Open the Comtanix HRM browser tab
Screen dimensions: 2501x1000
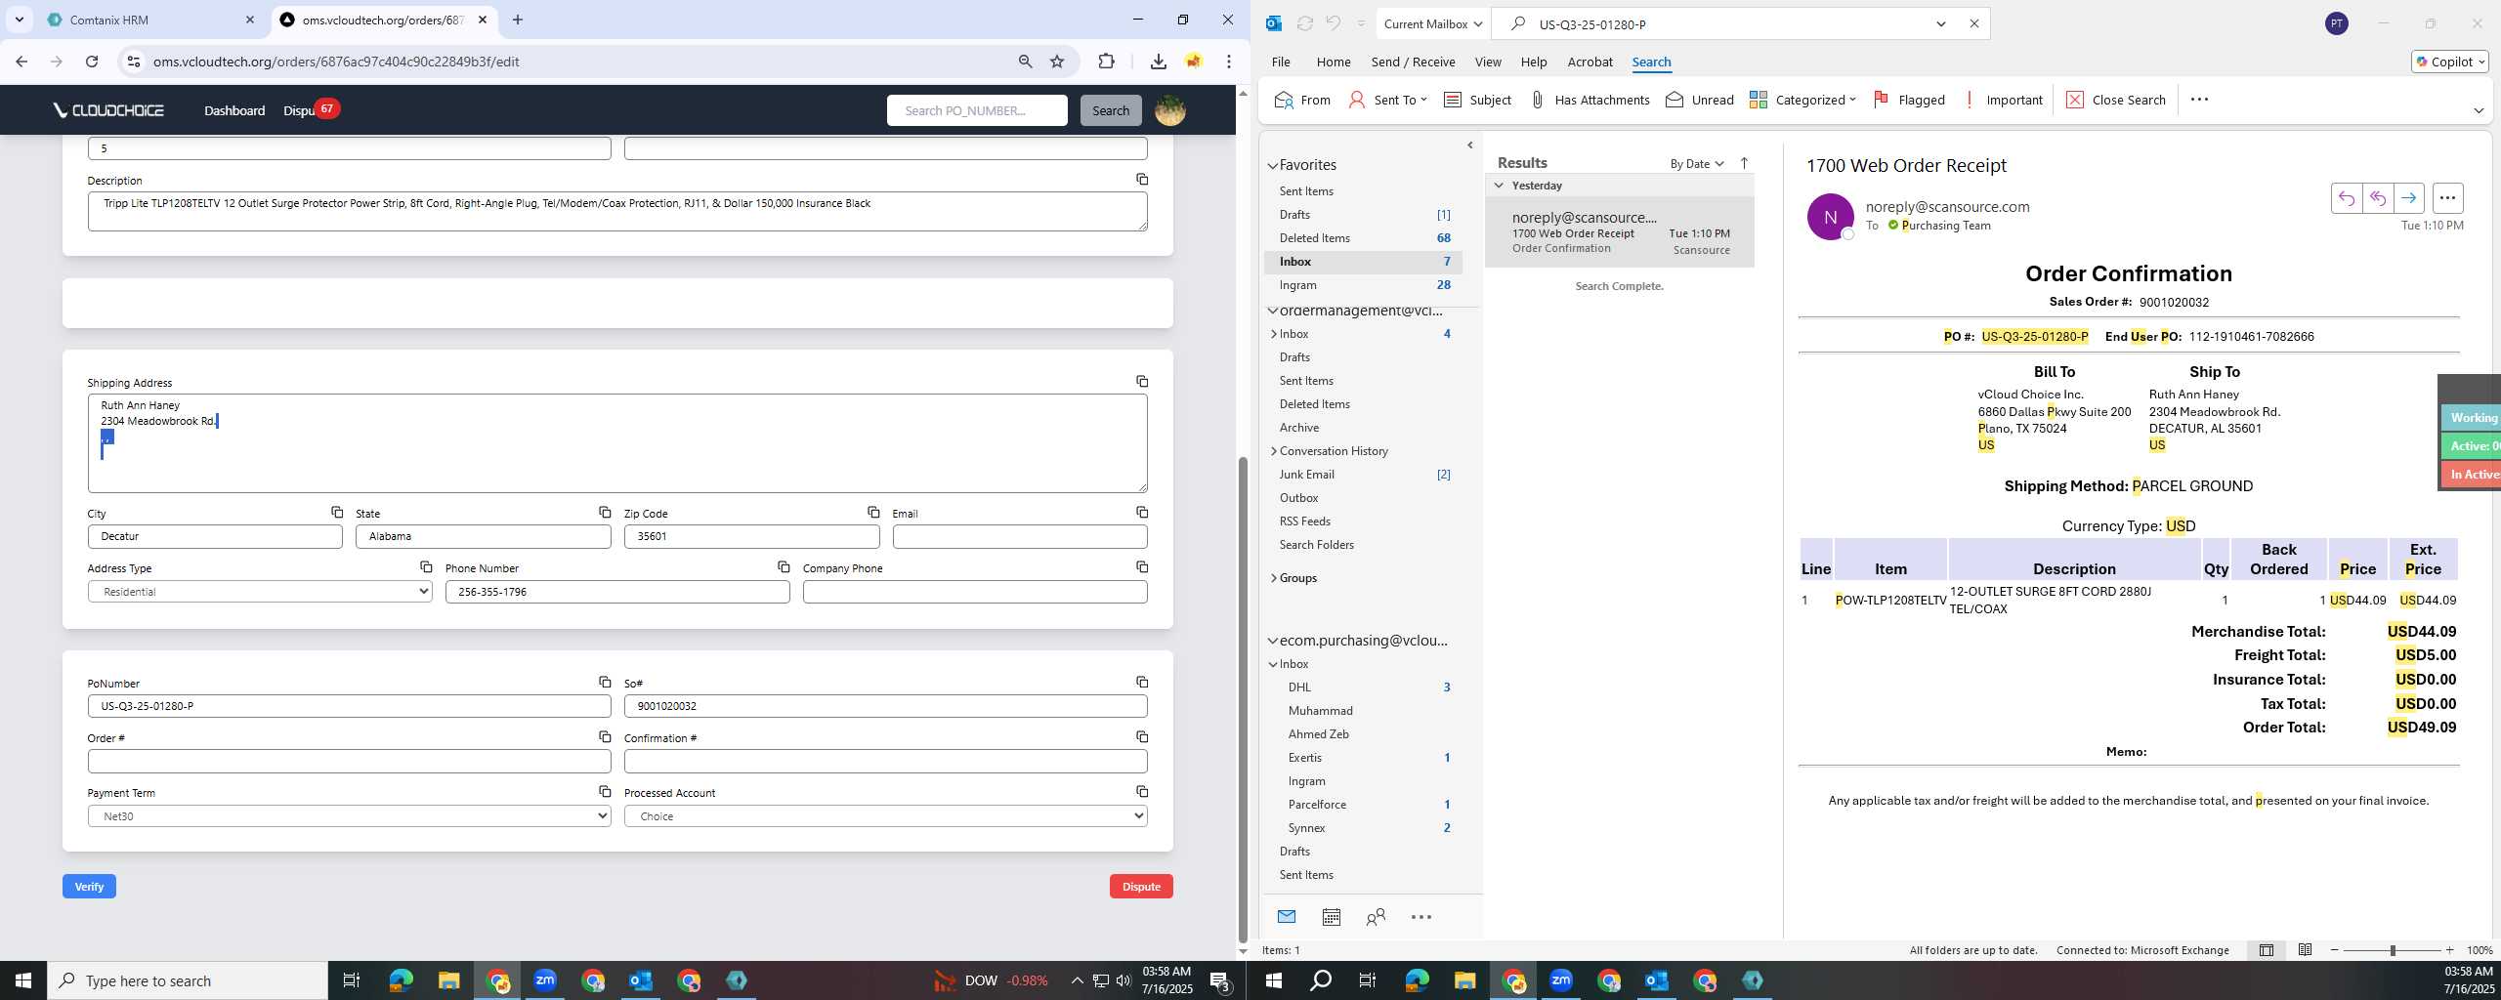pyautogui.click(x=151, y=20)
